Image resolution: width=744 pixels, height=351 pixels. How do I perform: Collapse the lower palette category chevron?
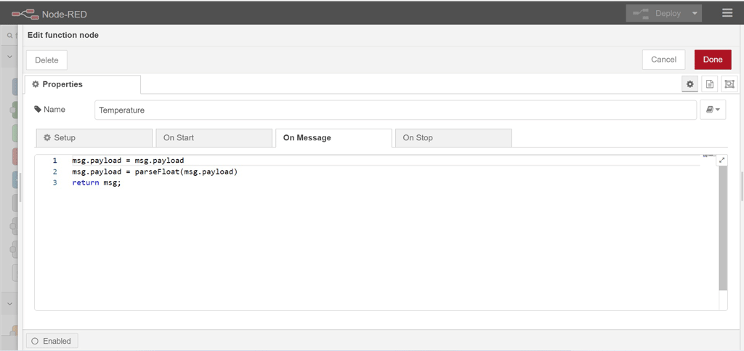[9, 302]
